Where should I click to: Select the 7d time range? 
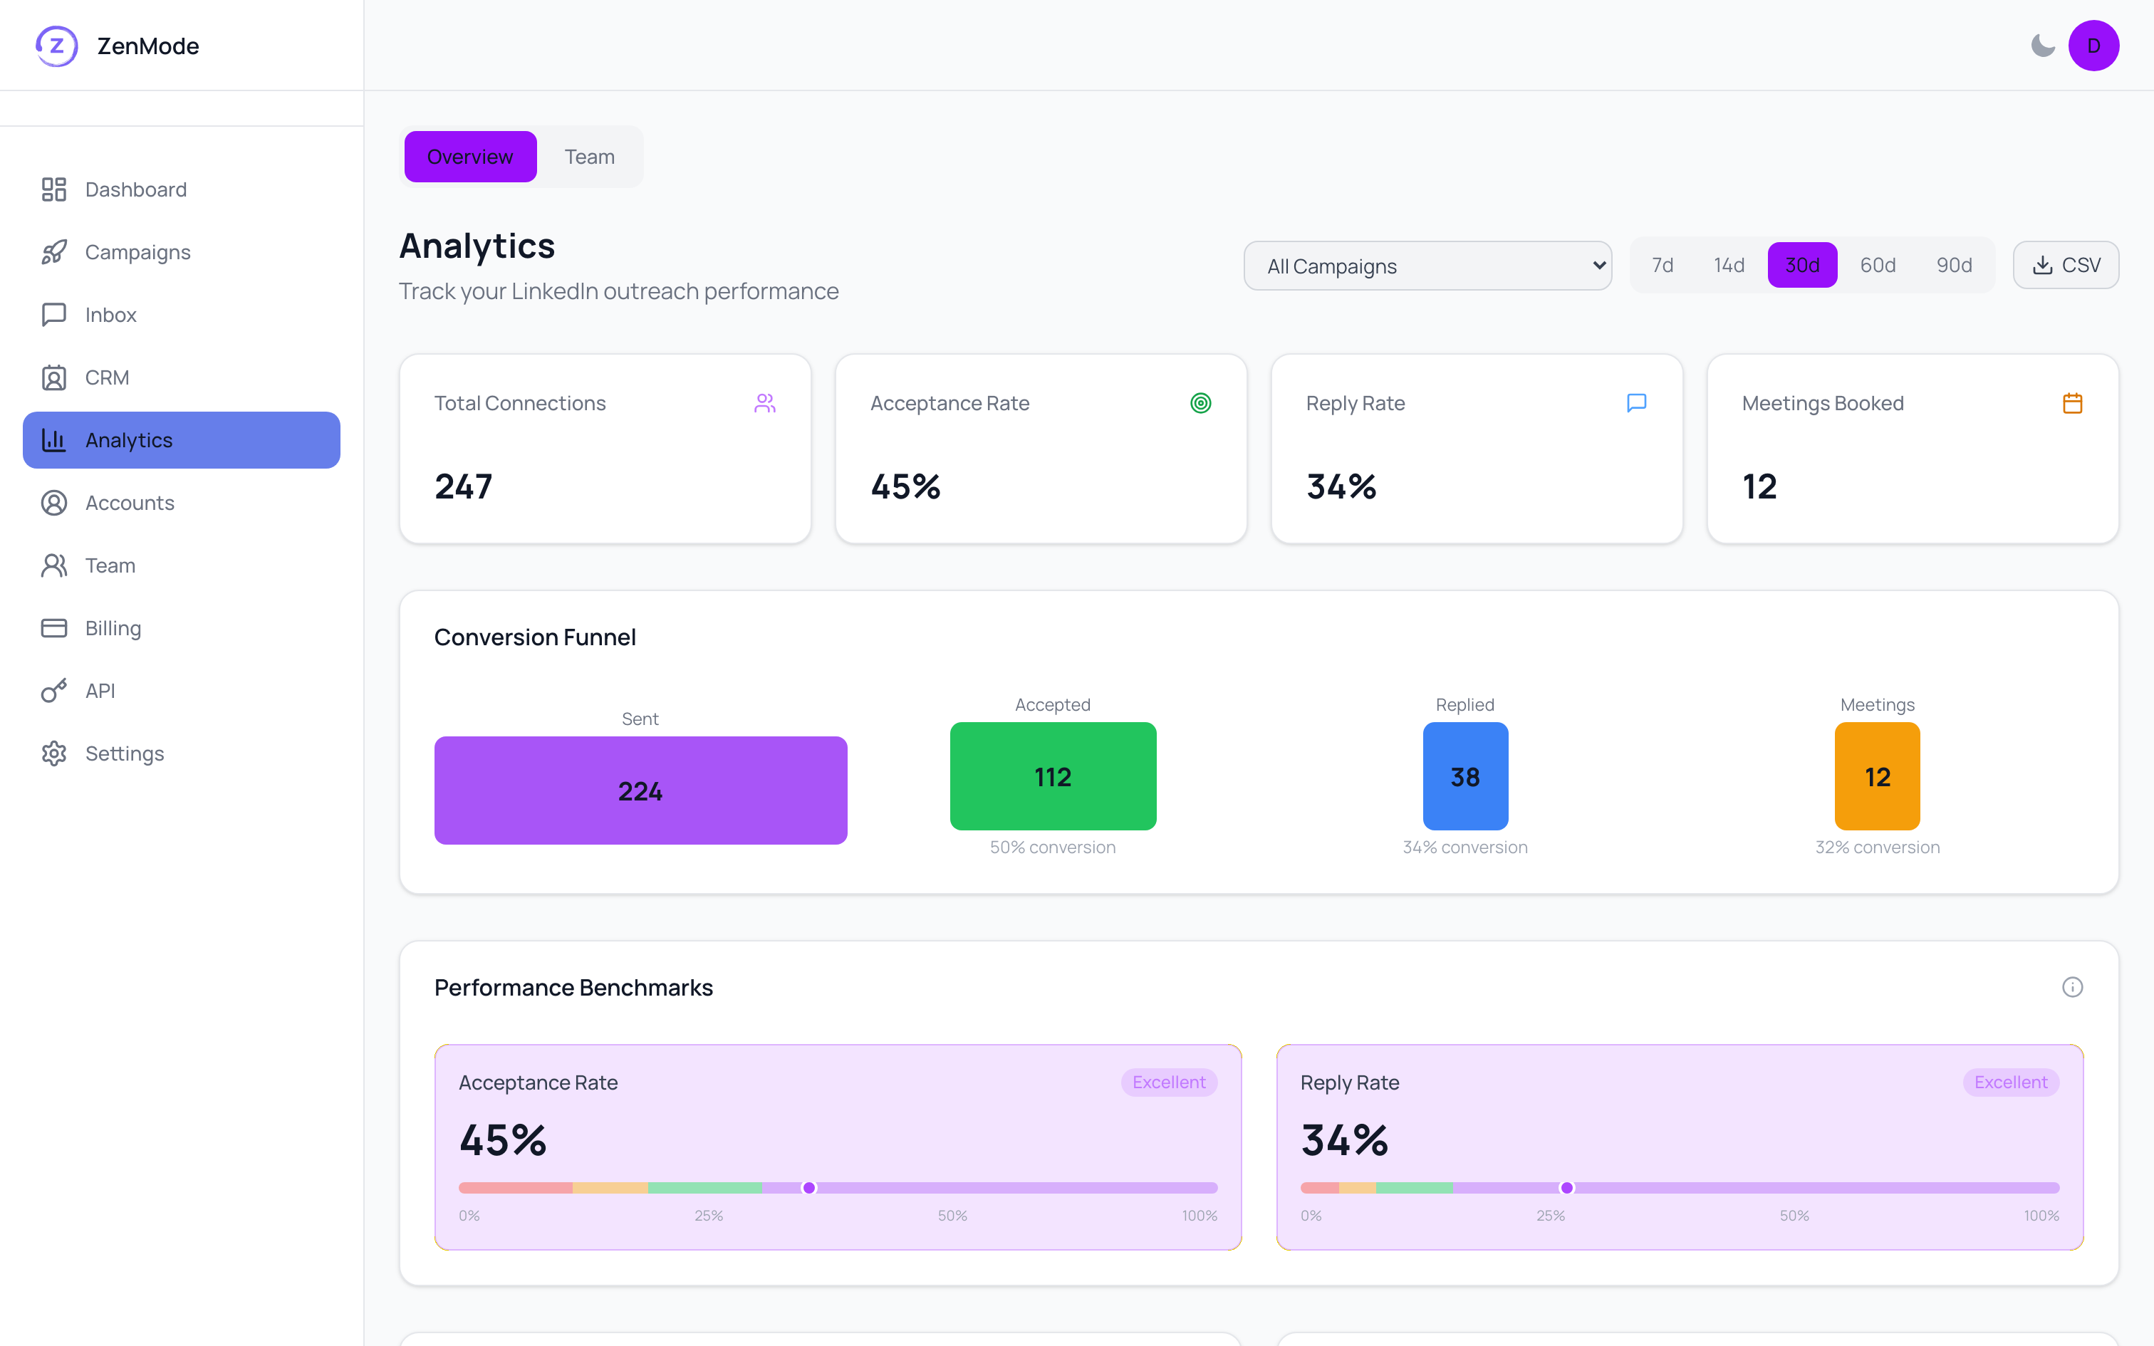click(x=1662, y=265)
